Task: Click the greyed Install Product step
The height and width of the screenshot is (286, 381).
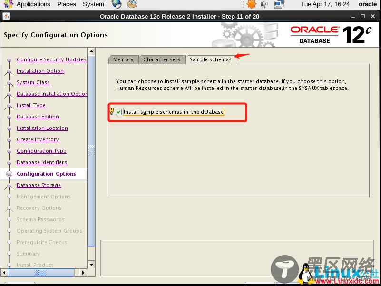Action: (35, 265)
